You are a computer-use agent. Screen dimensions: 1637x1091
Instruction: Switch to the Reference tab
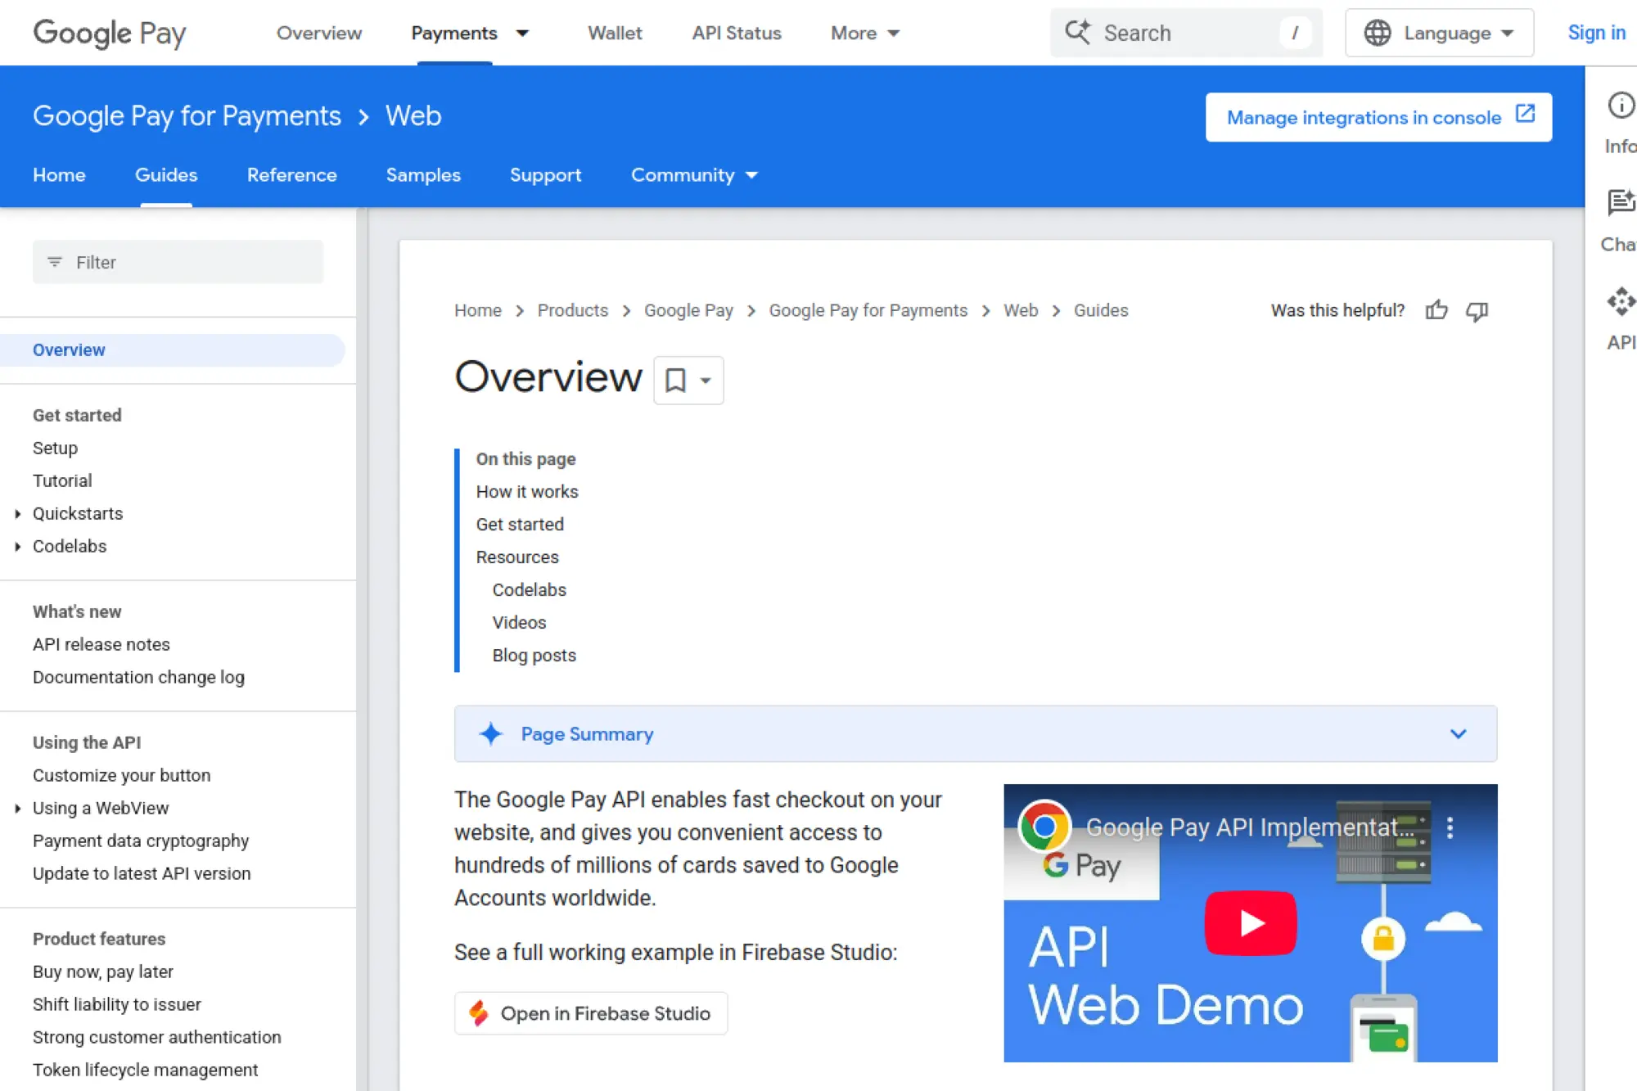291,175
